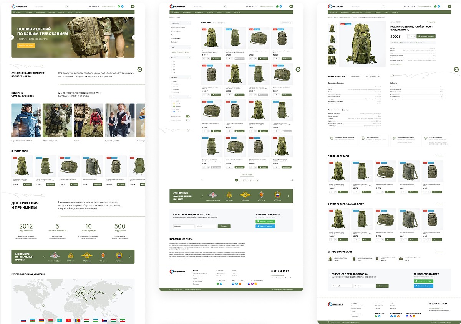Check the 'желтый' color filter checkbox
461x324 pixels.
[x=172, y=104]
